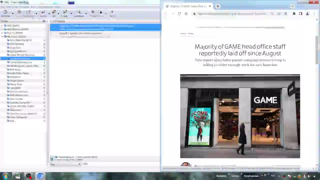Viewport: 320px width, 180px height.
Task: Click the browser back arrow
Action: (x=165, y=14)
